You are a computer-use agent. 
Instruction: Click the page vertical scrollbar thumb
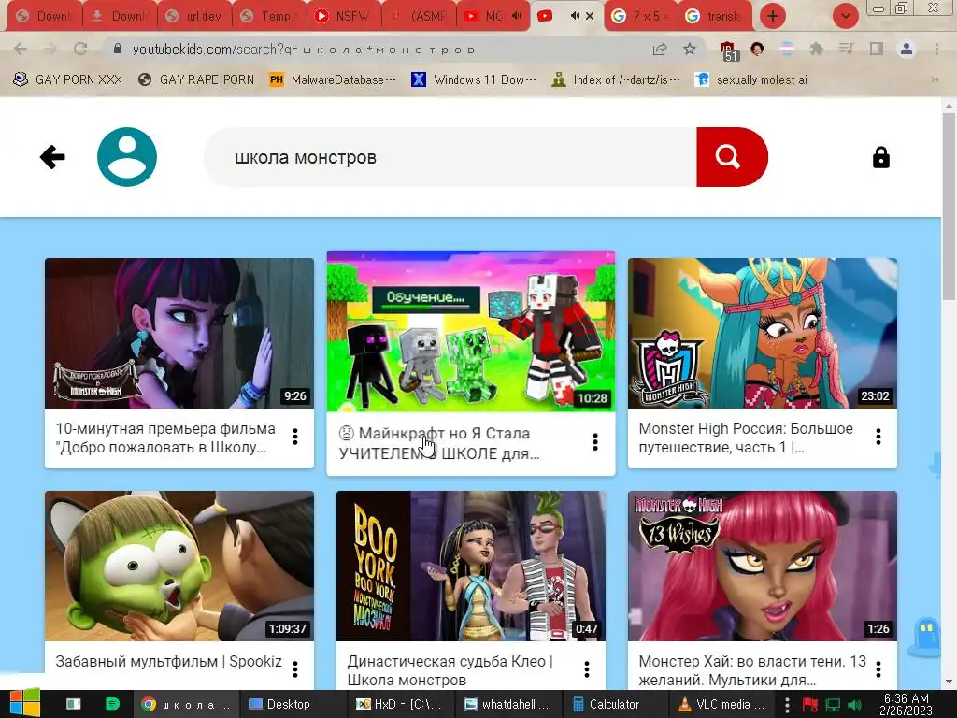(949, 205)
